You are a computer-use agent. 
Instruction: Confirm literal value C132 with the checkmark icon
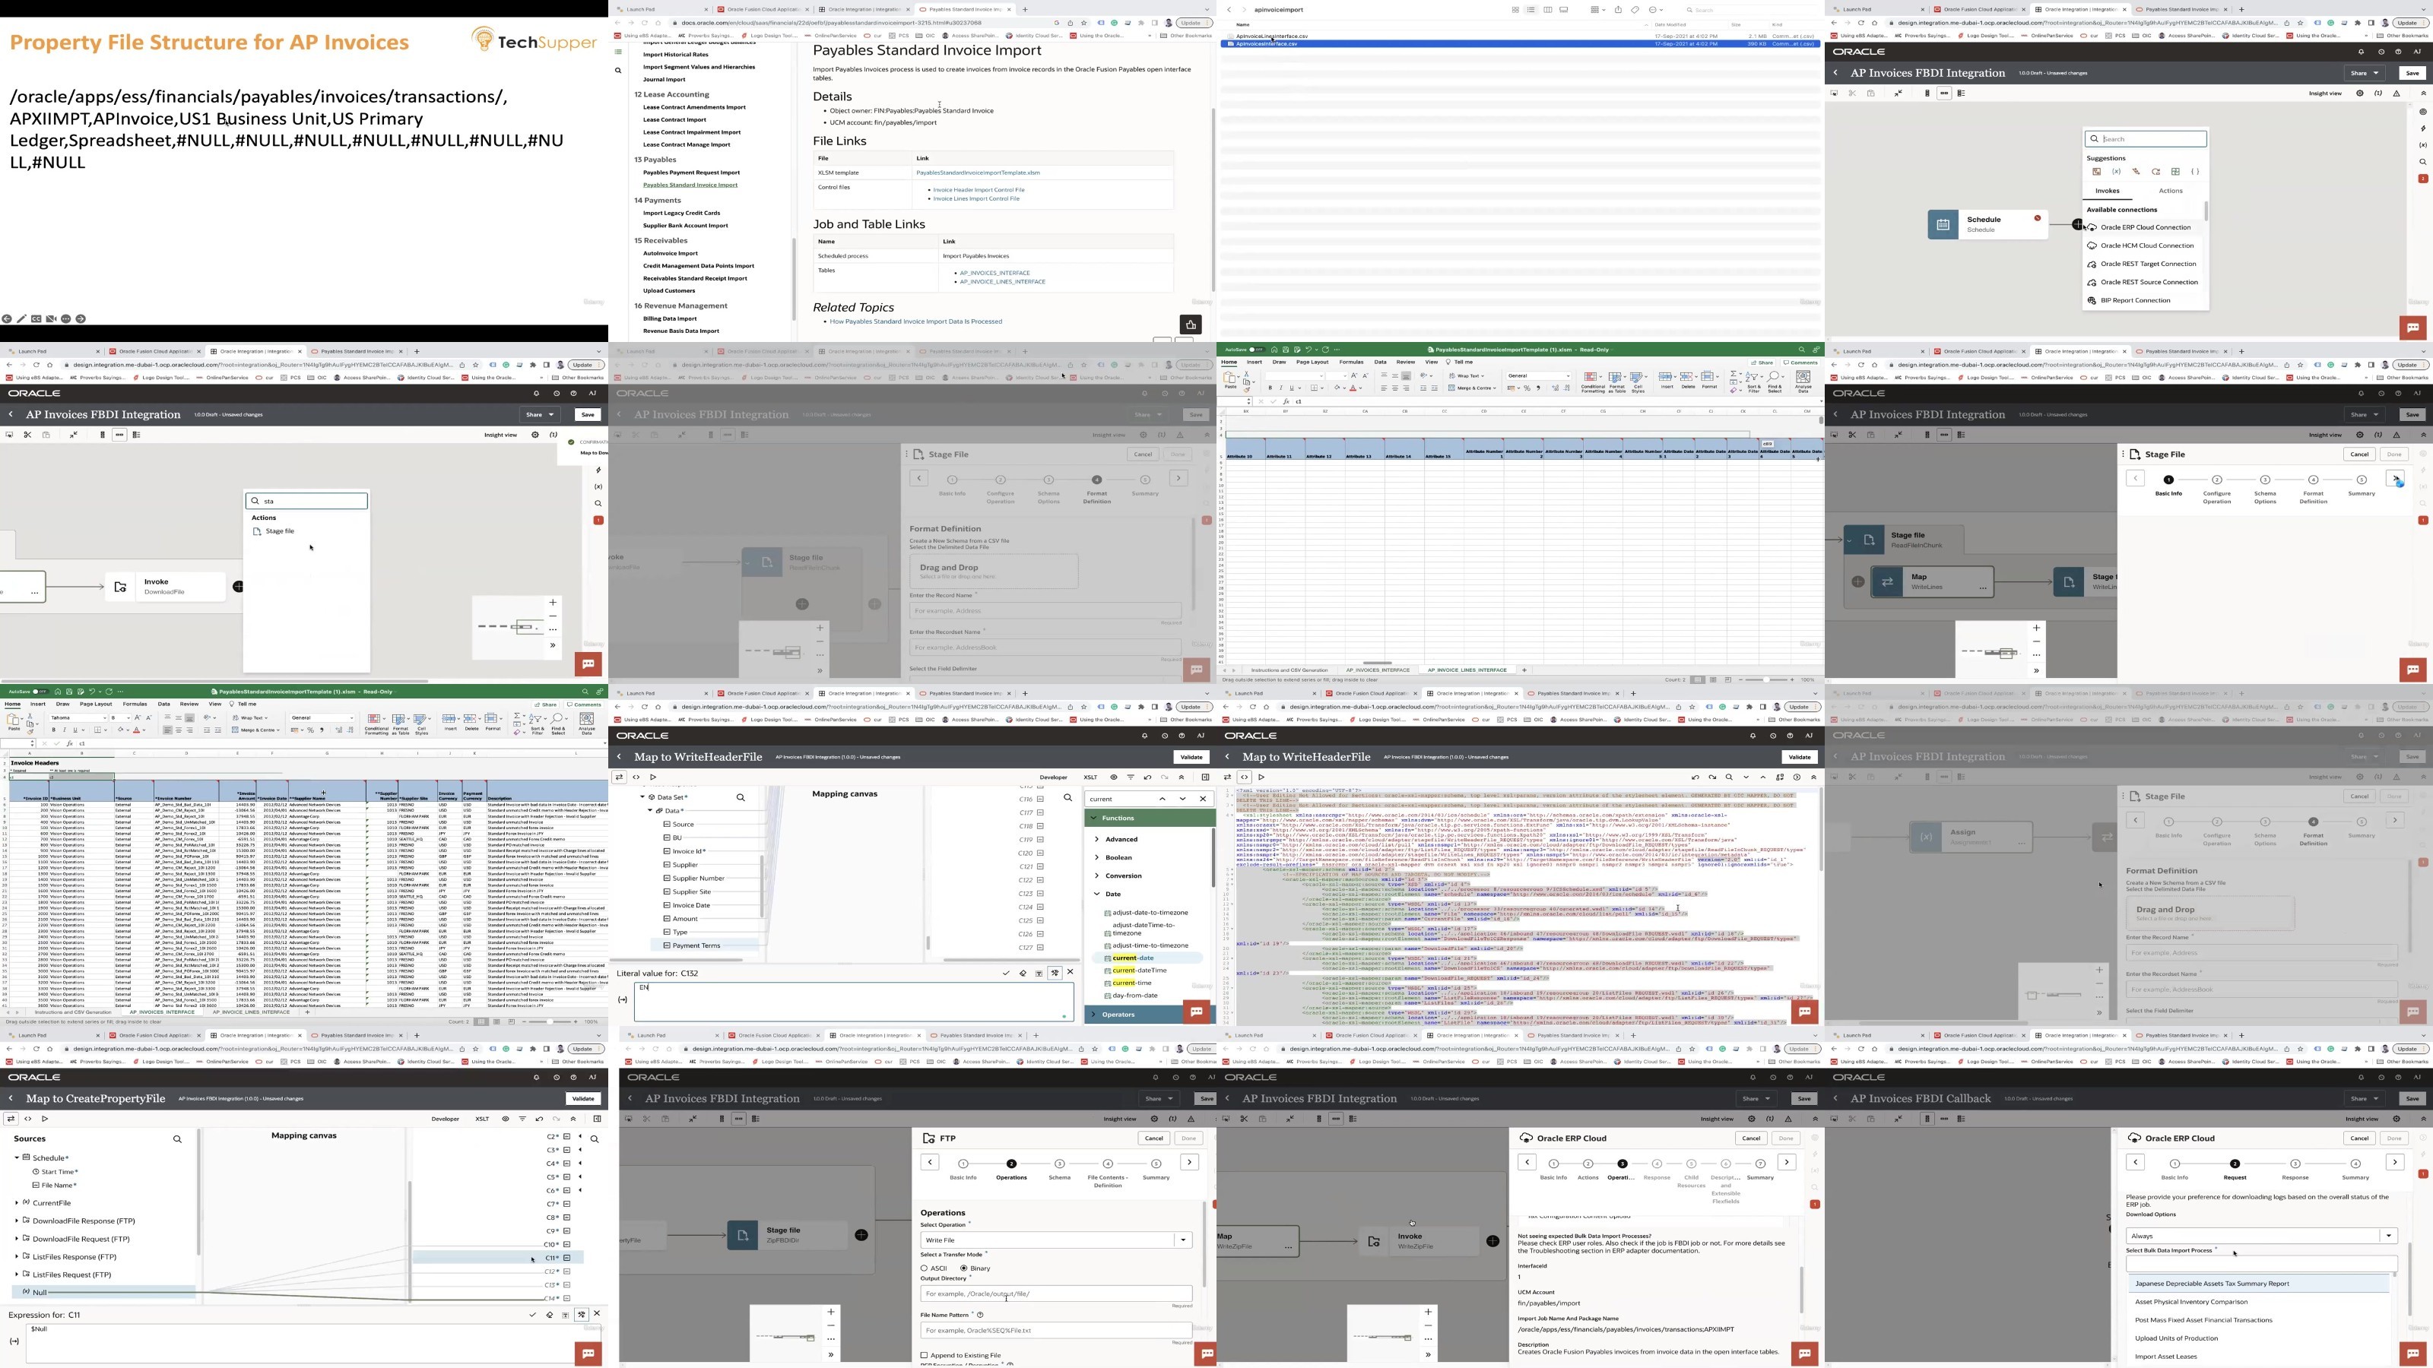(1006, 973)
